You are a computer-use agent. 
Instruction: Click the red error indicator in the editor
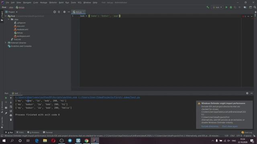click(x=244, y=16)
